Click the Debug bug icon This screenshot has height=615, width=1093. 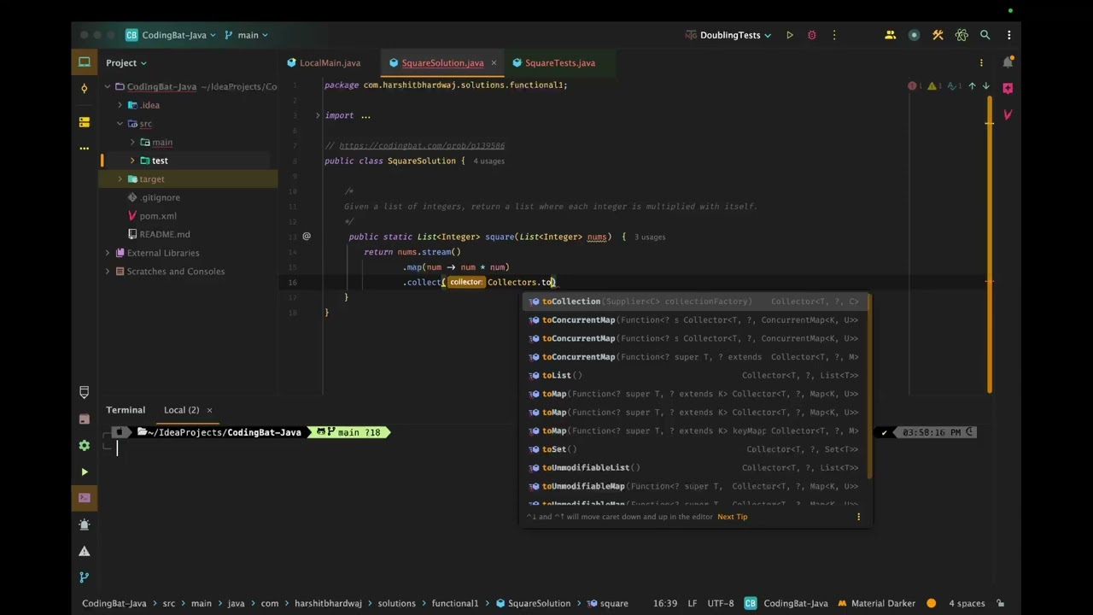[x=811, y=35]
